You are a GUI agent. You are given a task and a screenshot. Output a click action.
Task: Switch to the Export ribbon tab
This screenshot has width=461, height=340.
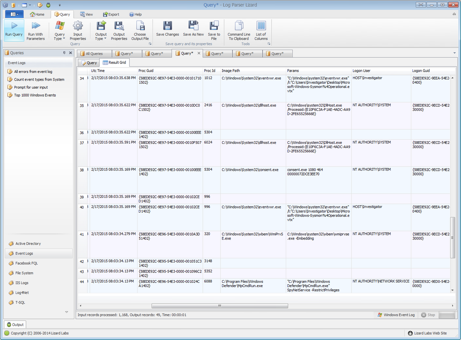pos(111,14)
